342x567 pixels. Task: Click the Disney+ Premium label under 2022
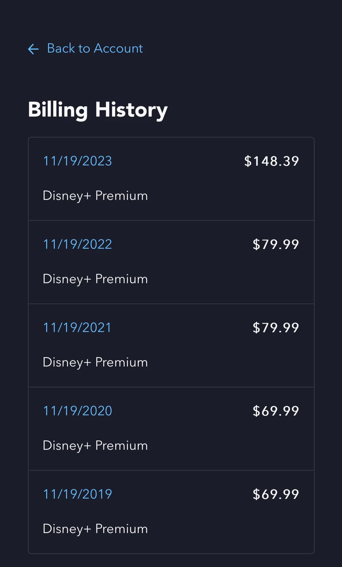pos(95,279)
